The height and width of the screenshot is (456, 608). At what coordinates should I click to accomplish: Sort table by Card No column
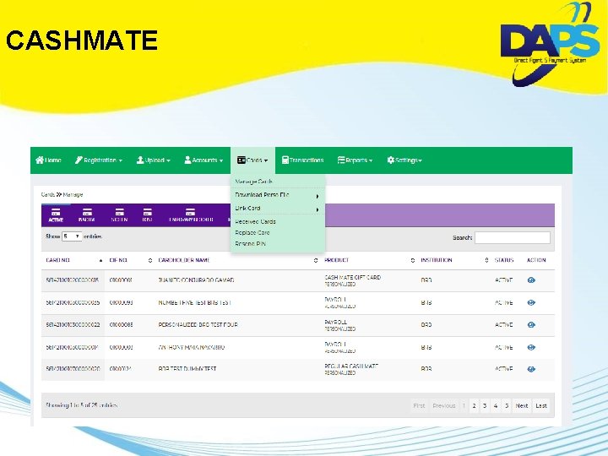(x=73, y=260)
